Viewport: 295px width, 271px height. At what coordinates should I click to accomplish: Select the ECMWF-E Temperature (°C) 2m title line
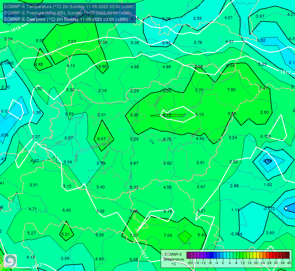coord(69,7)
